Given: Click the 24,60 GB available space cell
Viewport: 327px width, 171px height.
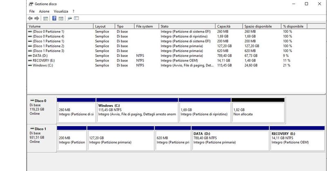Looking at the screenshot, I should (251, 65).
